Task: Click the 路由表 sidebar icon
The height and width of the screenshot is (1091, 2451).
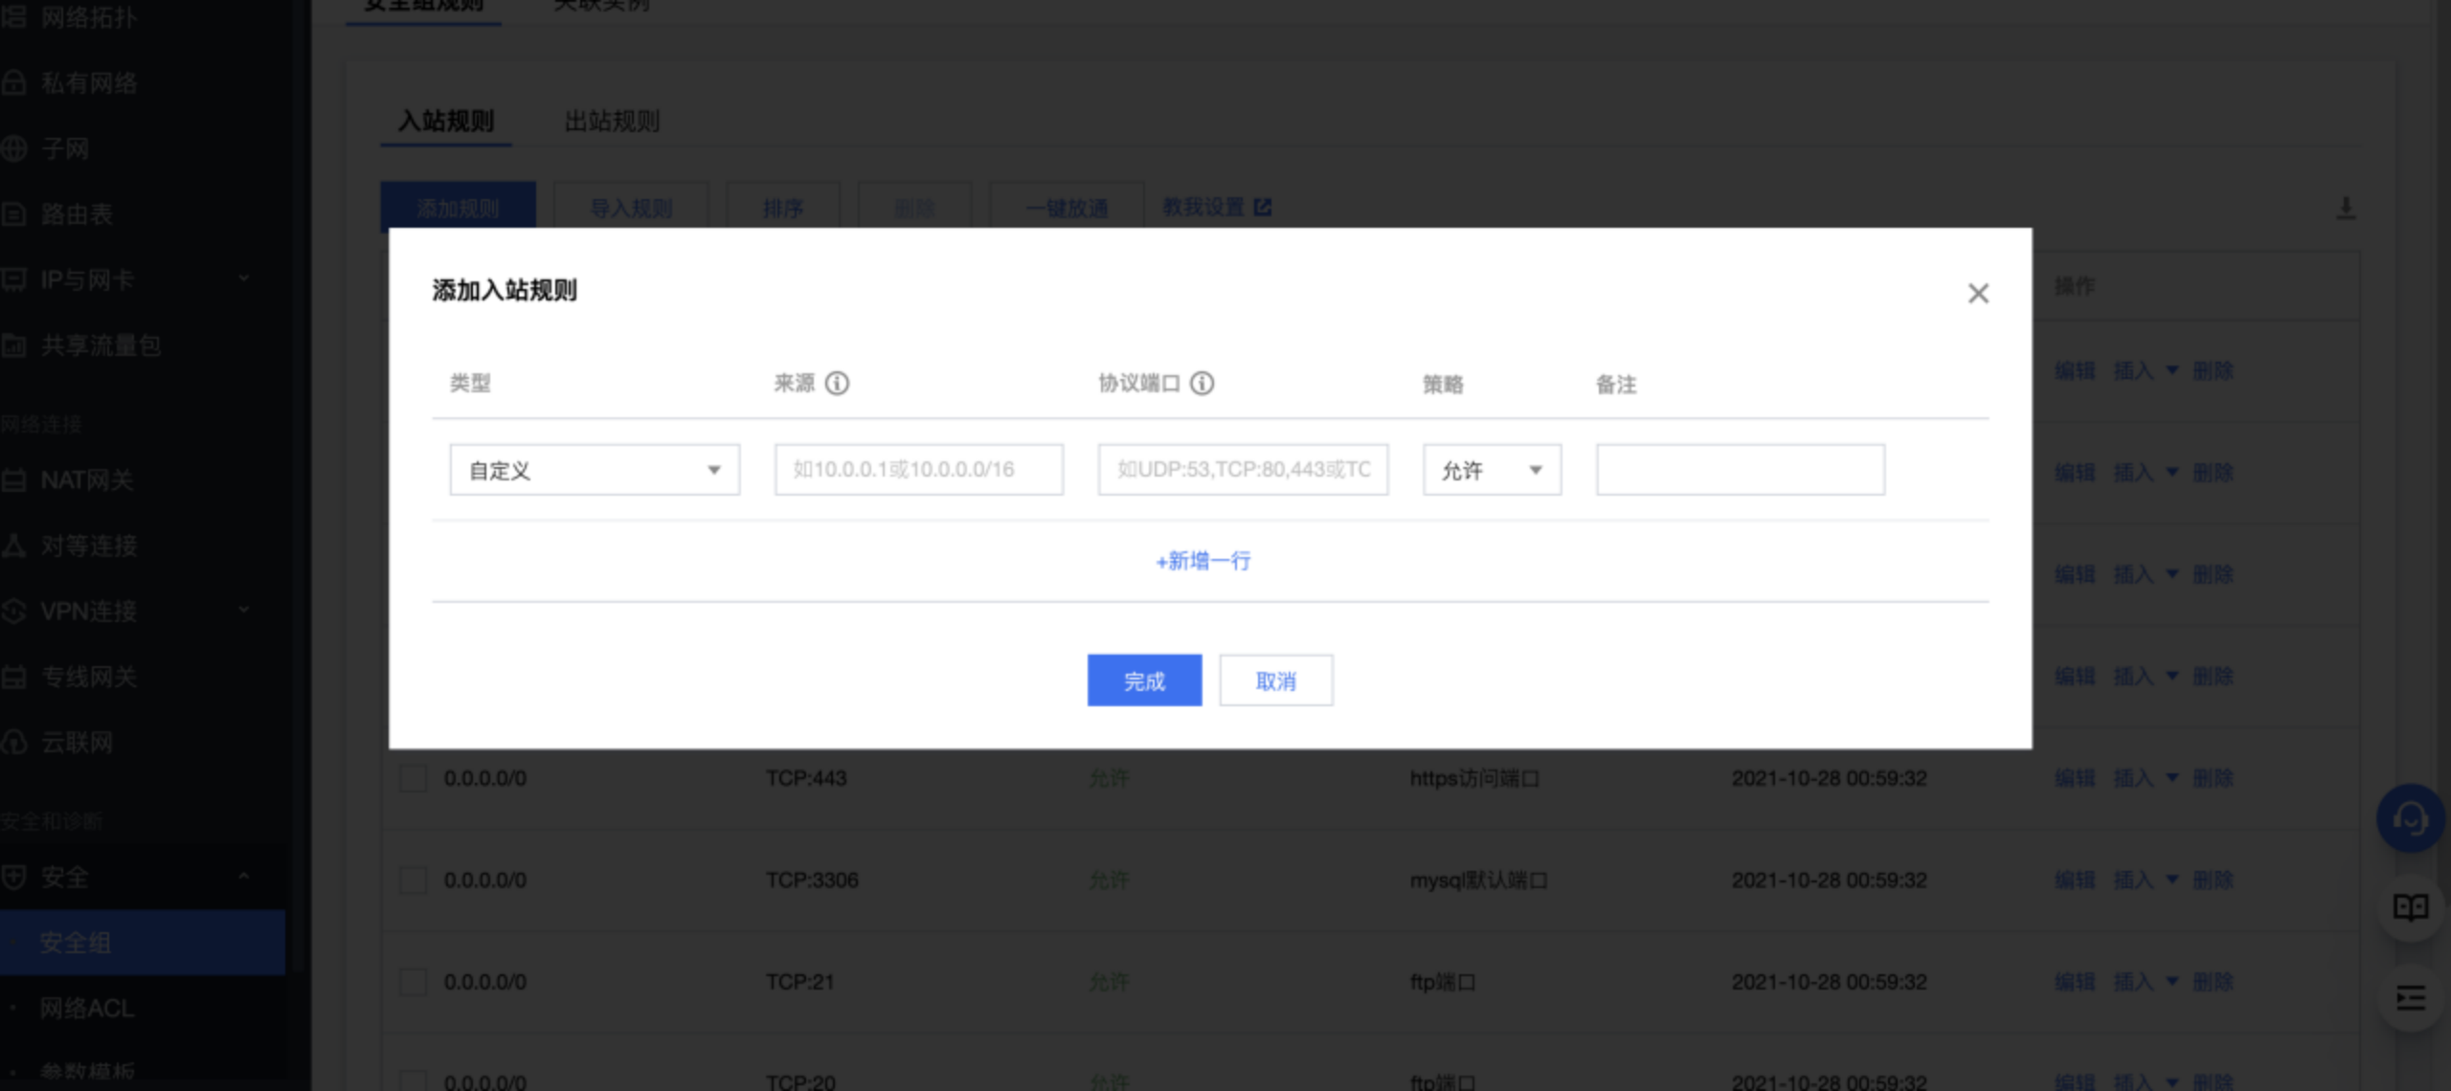Action: click(13, 214)
